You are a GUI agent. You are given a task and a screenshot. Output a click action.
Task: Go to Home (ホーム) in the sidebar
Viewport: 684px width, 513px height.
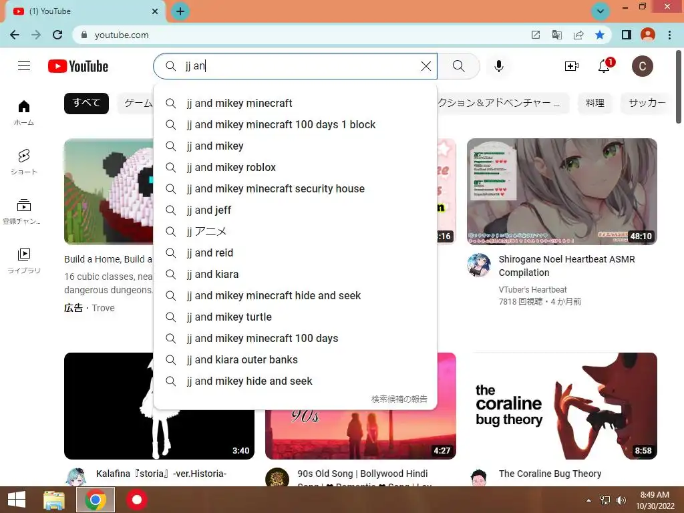[24, 112]
